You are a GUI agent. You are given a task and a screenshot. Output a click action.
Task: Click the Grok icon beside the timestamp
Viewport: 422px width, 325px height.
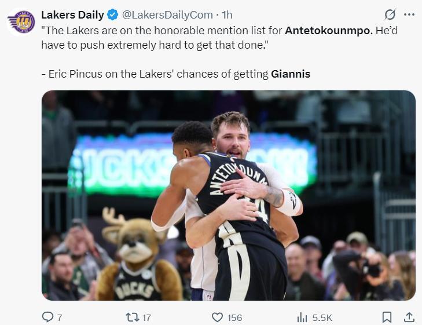pyautogui.click(x=390, y=14)
